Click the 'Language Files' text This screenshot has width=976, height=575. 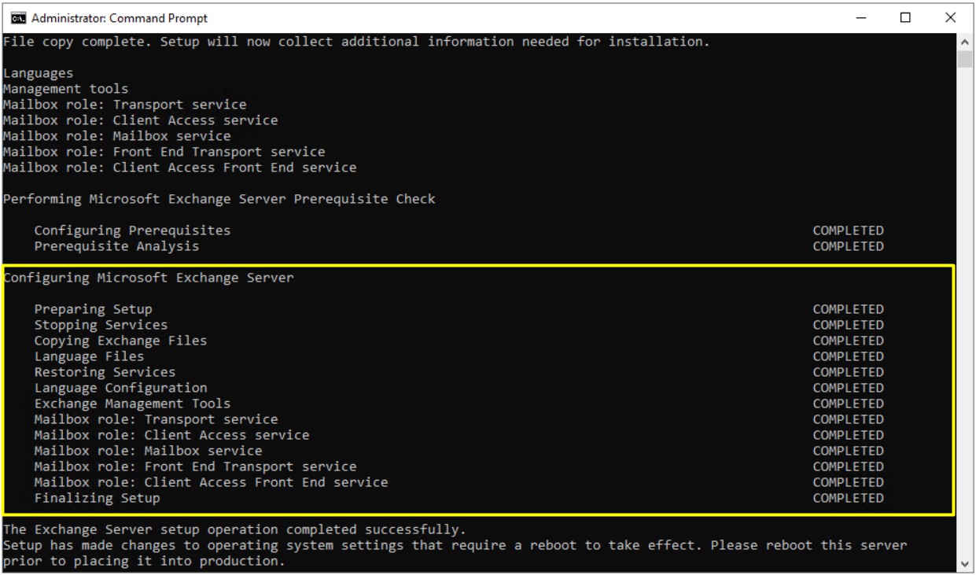(90, 356)
